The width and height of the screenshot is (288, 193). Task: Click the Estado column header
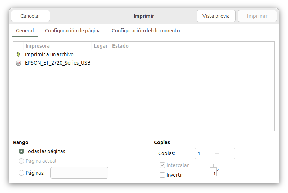[x=120, y=46]
